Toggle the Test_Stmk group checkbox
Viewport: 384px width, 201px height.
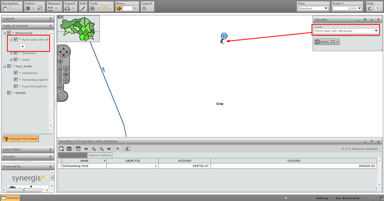point(9,66)
